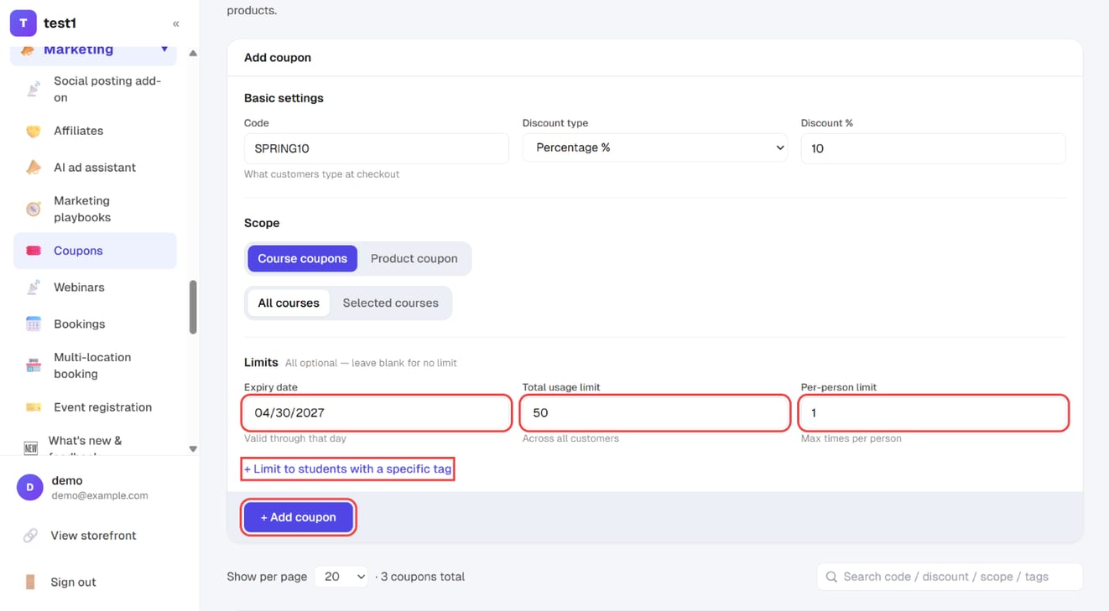Click the What's new NEW icon
Image resolution: width=1109 pixels, height=611 pixels.
[31, 448]
